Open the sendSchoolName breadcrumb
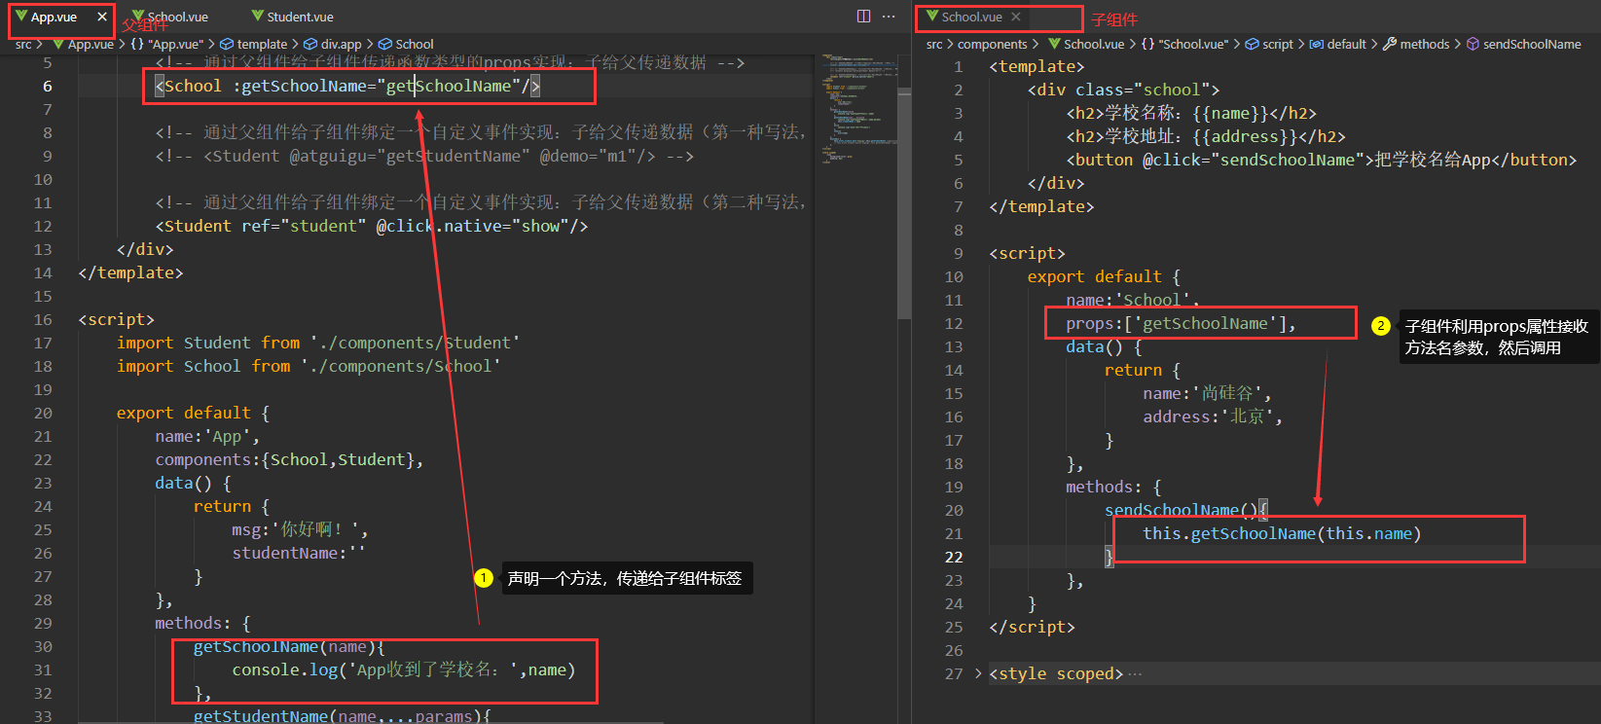The height and width of the screenshot is (724, 1601). (1523, 44)
